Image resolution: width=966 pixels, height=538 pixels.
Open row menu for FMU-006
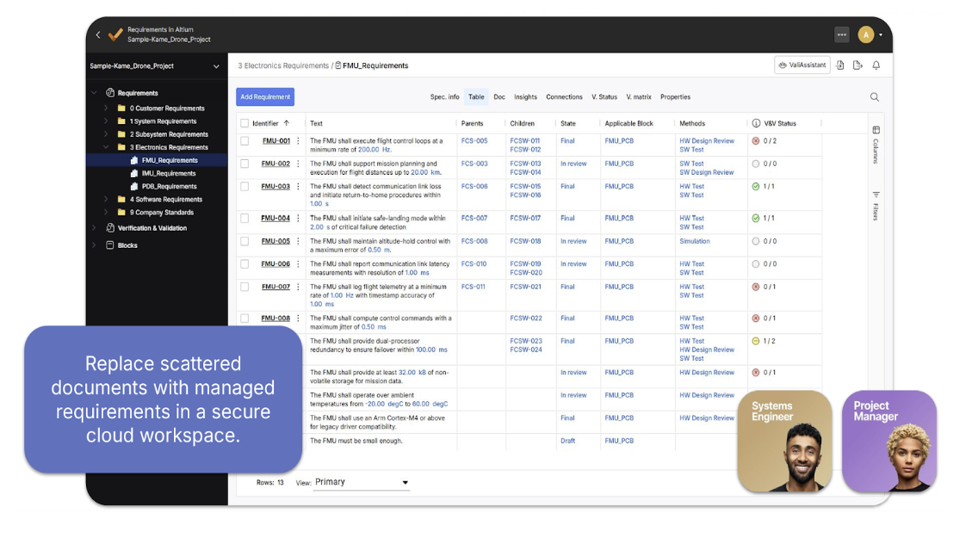coord(298,263)
